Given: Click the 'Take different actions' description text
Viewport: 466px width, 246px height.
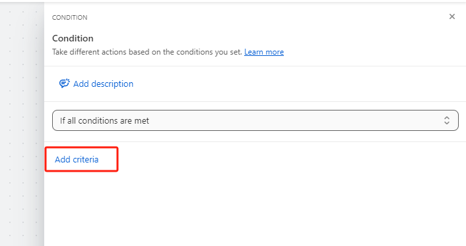Looking at the screenshot, I should [147, 52].
